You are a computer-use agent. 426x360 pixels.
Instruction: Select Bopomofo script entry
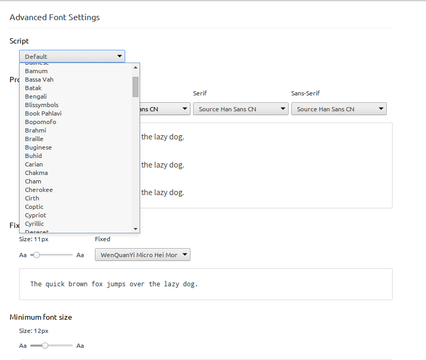click(40, 122)
